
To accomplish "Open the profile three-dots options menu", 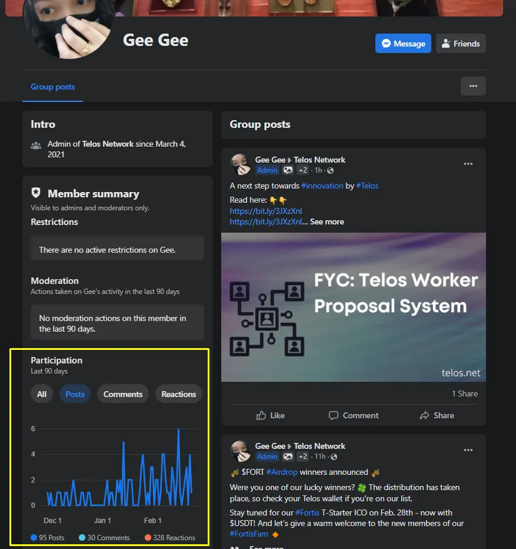I will (473, 86).
